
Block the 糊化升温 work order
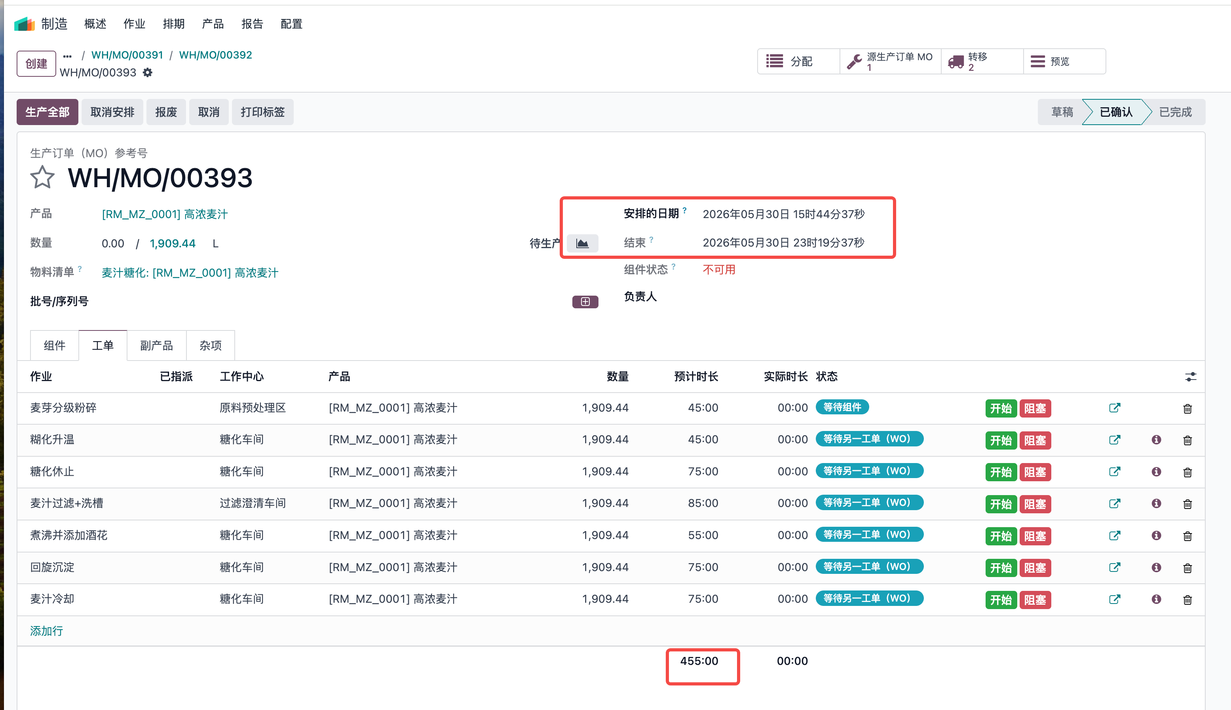coord(1035,440)
